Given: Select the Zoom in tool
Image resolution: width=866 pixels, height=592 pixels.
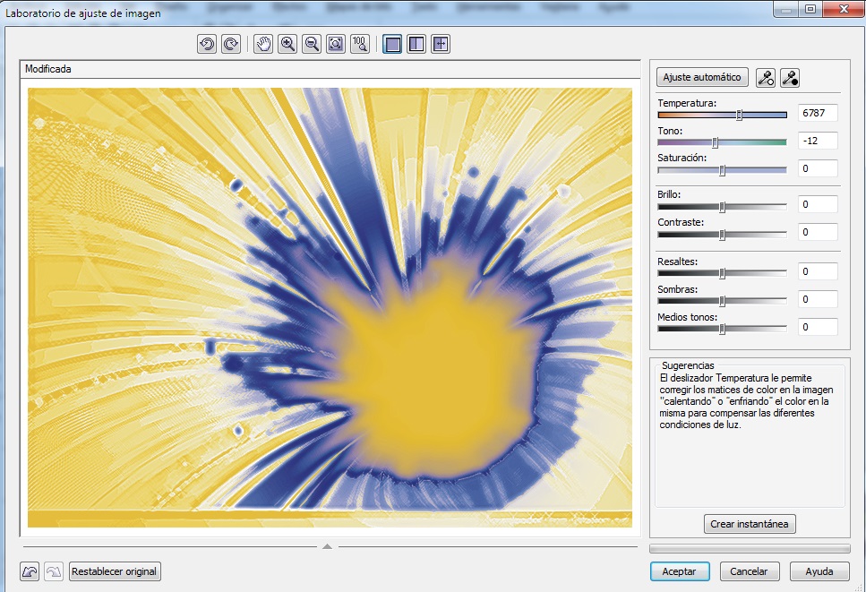Looking at the screenshot, I should 287,44.
